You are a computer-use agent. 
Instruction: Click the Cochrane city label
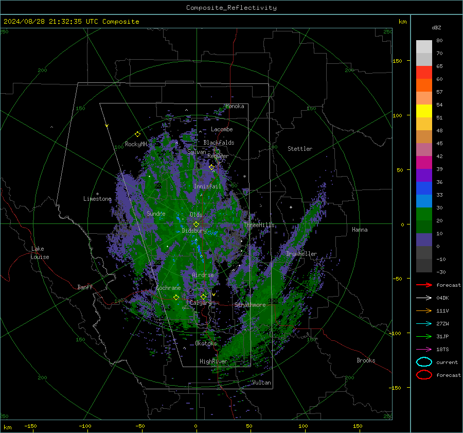point(168,288)
